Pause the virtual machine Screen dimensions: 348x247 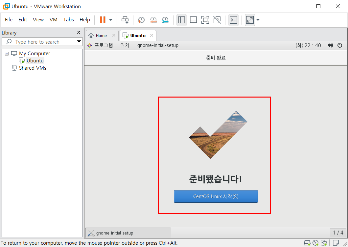click(x=103, y=20)
